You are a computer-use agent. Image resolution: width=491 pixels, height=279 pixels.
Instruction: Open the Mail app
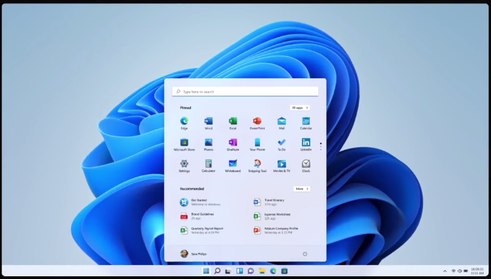tap(281, 123)
